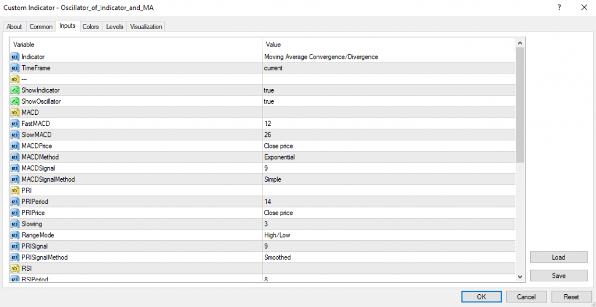Confirm the dialog with the OK button
This screenshot has height=307, width=596.
(481, 297)
